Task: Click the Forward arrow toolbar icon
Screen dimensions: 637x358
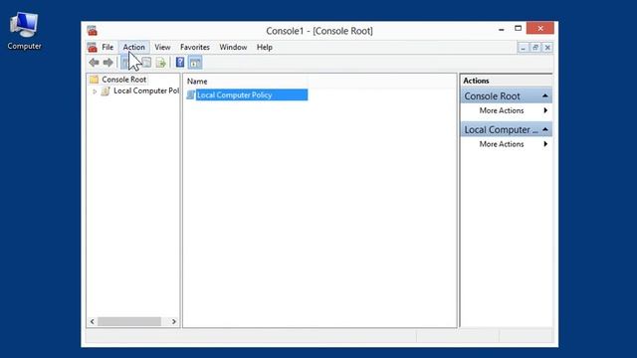Action: pyautogui.click(x=108, y=63)
